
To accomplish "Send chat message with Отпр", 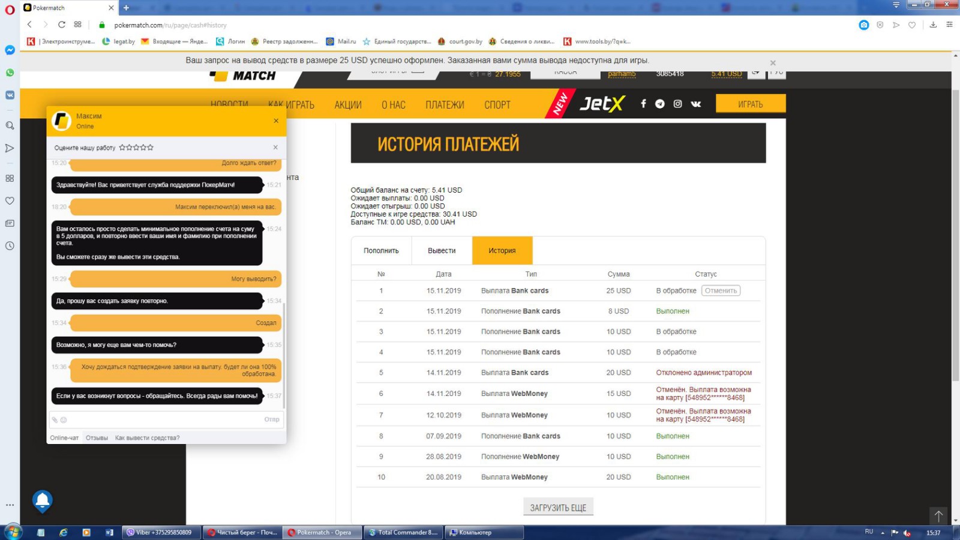I will click(272, 419).
